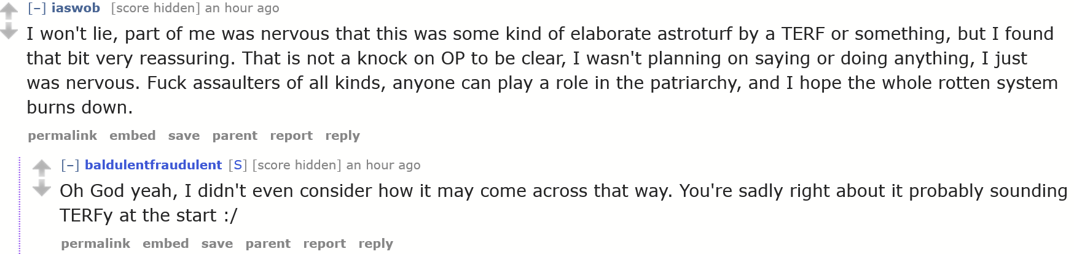Go to parent of iaswob's comment

point(235,136)
